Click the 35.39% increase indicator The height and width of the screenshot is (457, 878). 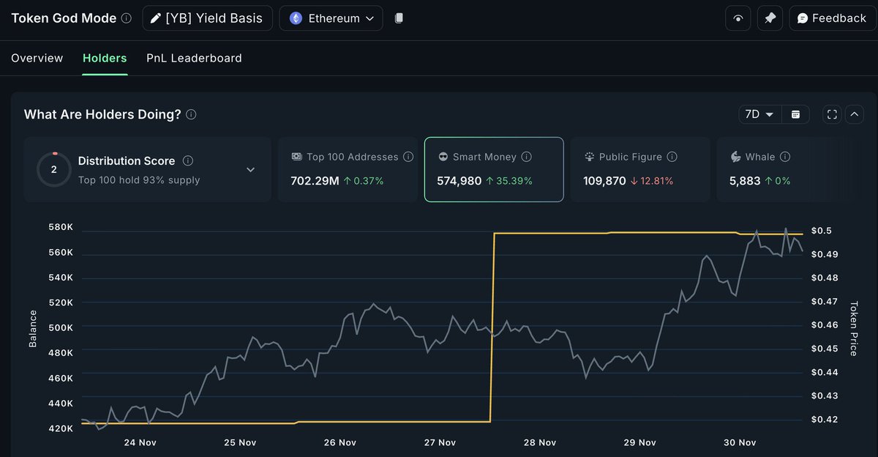pos(509,180)
